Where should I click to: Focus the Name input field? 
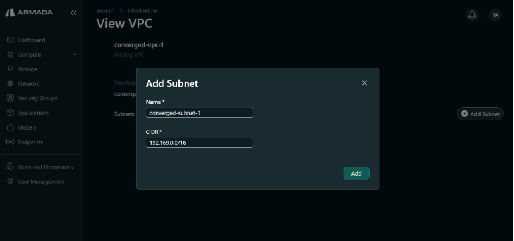199,113
